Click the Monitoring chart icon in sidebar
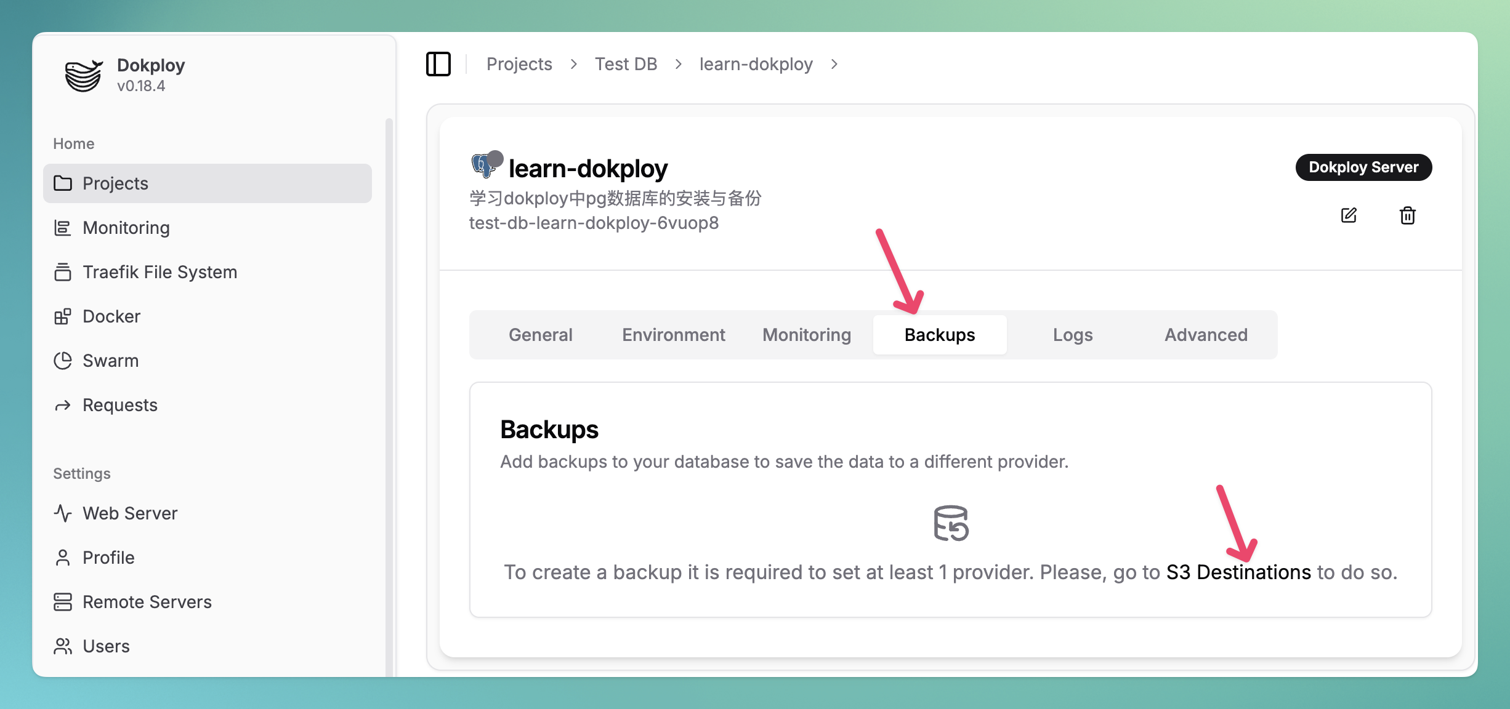The height and width of the screenshot is (709, 1510). 63,228
